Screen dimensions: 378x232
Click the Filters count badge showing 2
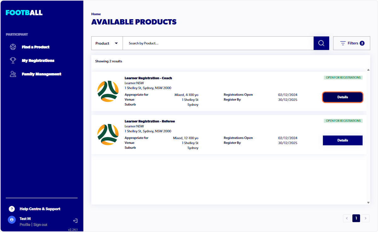tap(362, 43)
